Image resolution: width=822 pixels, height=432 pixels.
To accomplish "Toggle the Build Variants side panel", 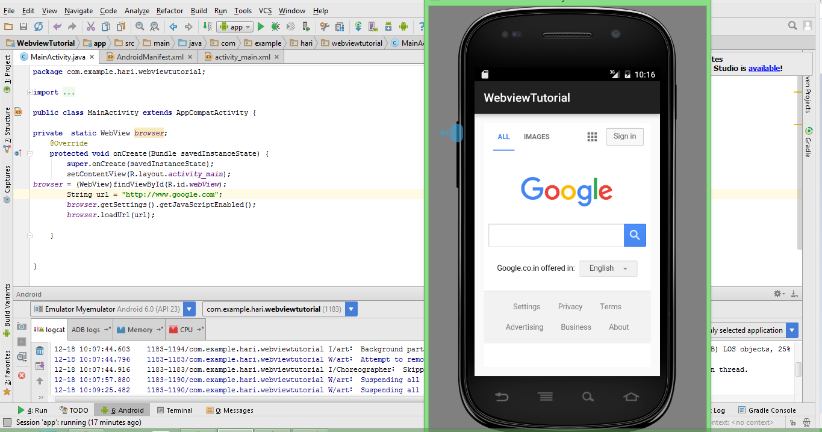I will (7, 310).
